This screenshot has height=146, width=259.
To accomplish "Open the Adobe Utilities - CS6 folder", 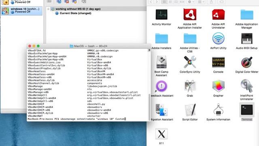I will [190, 39].
